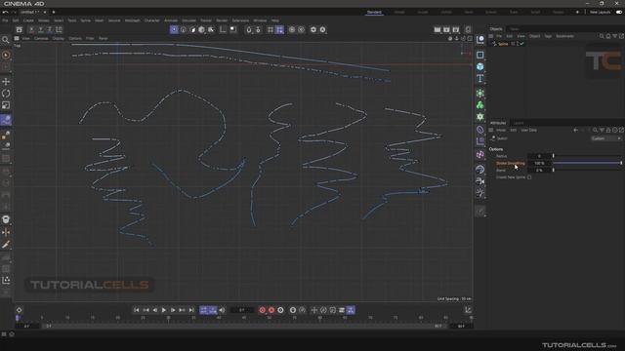Add a Cube primitive from the object palette
This screenshot has width=625, height=351.
[480, 66]
